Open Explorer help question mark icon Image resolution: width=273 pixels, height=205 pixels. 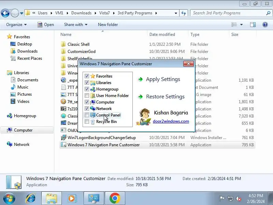(x=265, y=25)
